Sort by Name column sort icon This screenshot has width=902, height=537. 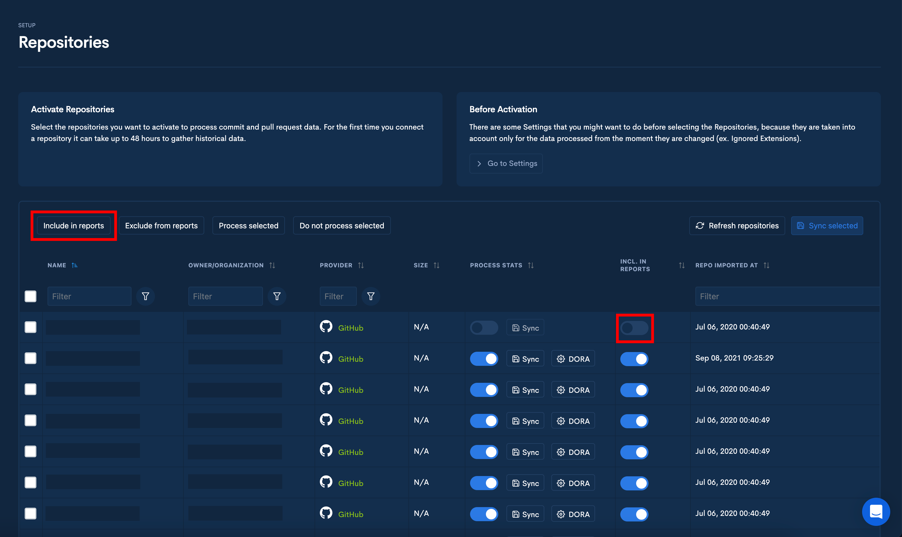click(x=75, y=265)
